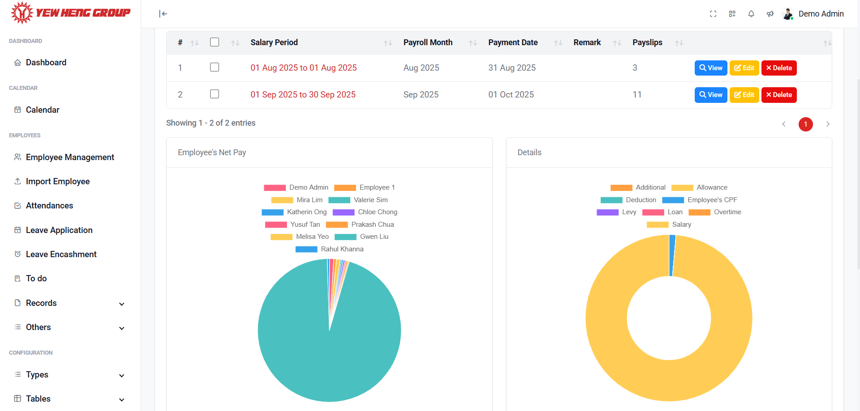Click the Demo Admin profile avatar
Screen dimensions: 860x411
788,14
